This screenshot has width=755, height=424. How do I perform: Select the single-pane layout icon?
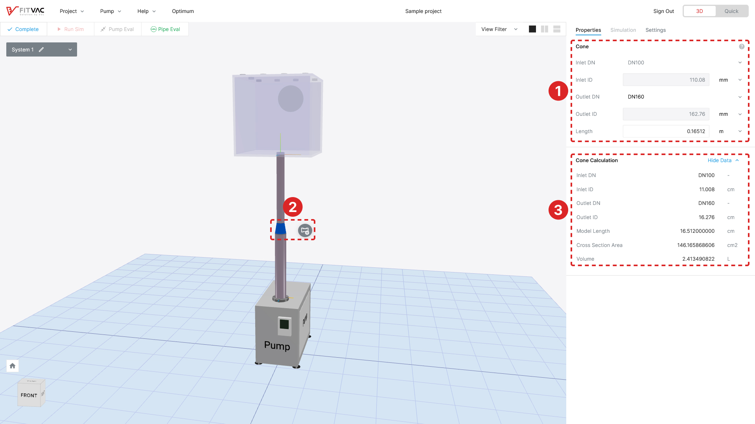point(532,29)
